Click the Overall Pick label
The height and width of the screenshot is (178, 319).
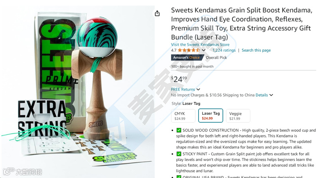pos(216,58)
